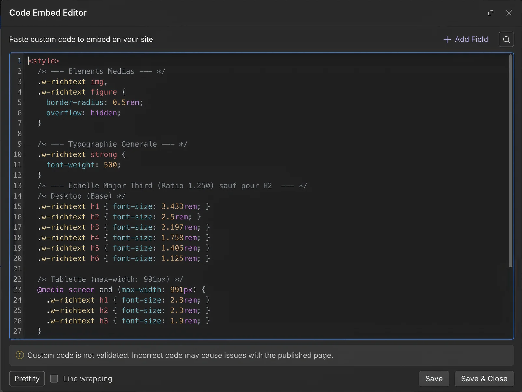
Task: Click the info icon in the warning banner
Action: [x=20, y=355]
